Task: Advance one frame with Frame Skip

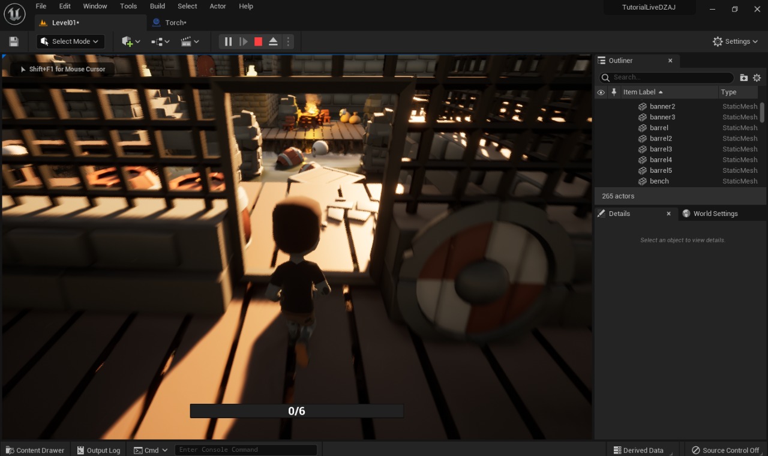Action: click(x=243, y=41)
